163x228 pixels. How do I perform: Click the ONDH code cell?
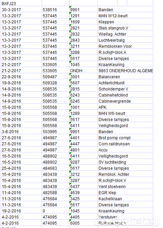[83, 70]
